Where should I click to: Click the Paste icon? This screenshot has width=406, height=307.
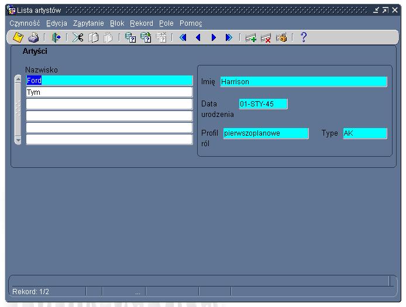[x=108, y=37]
